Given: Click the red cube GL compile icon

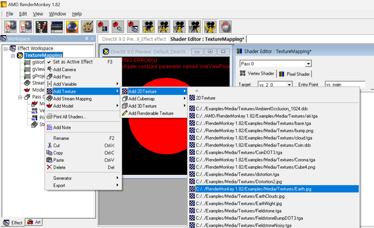Looking at the screenshot, I should tap(118, 27).
